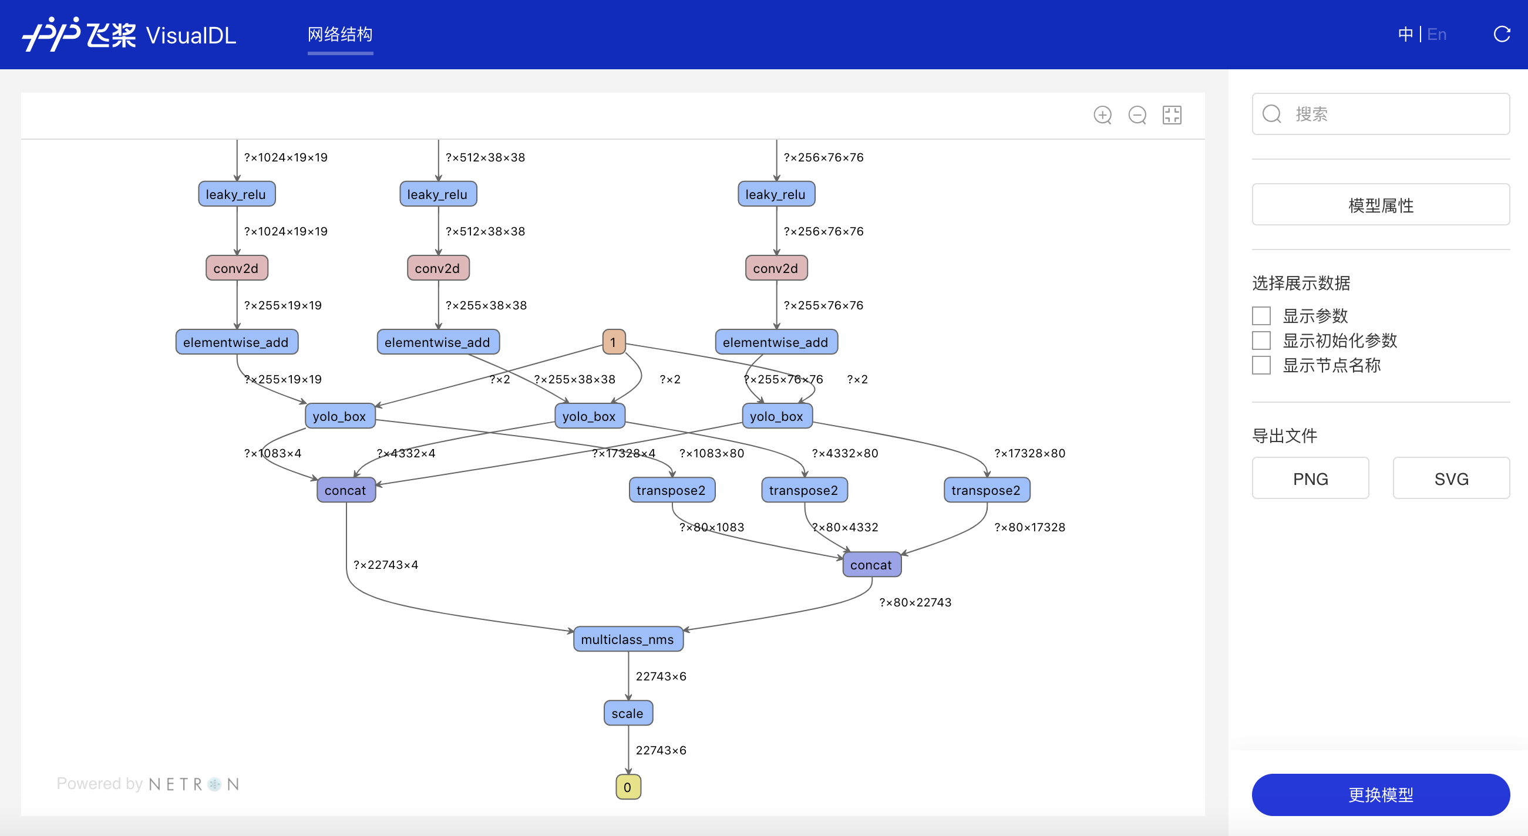This screenshot has height=836, width=1528.
Task: Select the conv2d node outputting ?×255×38×38
Action: pos(437,268)
